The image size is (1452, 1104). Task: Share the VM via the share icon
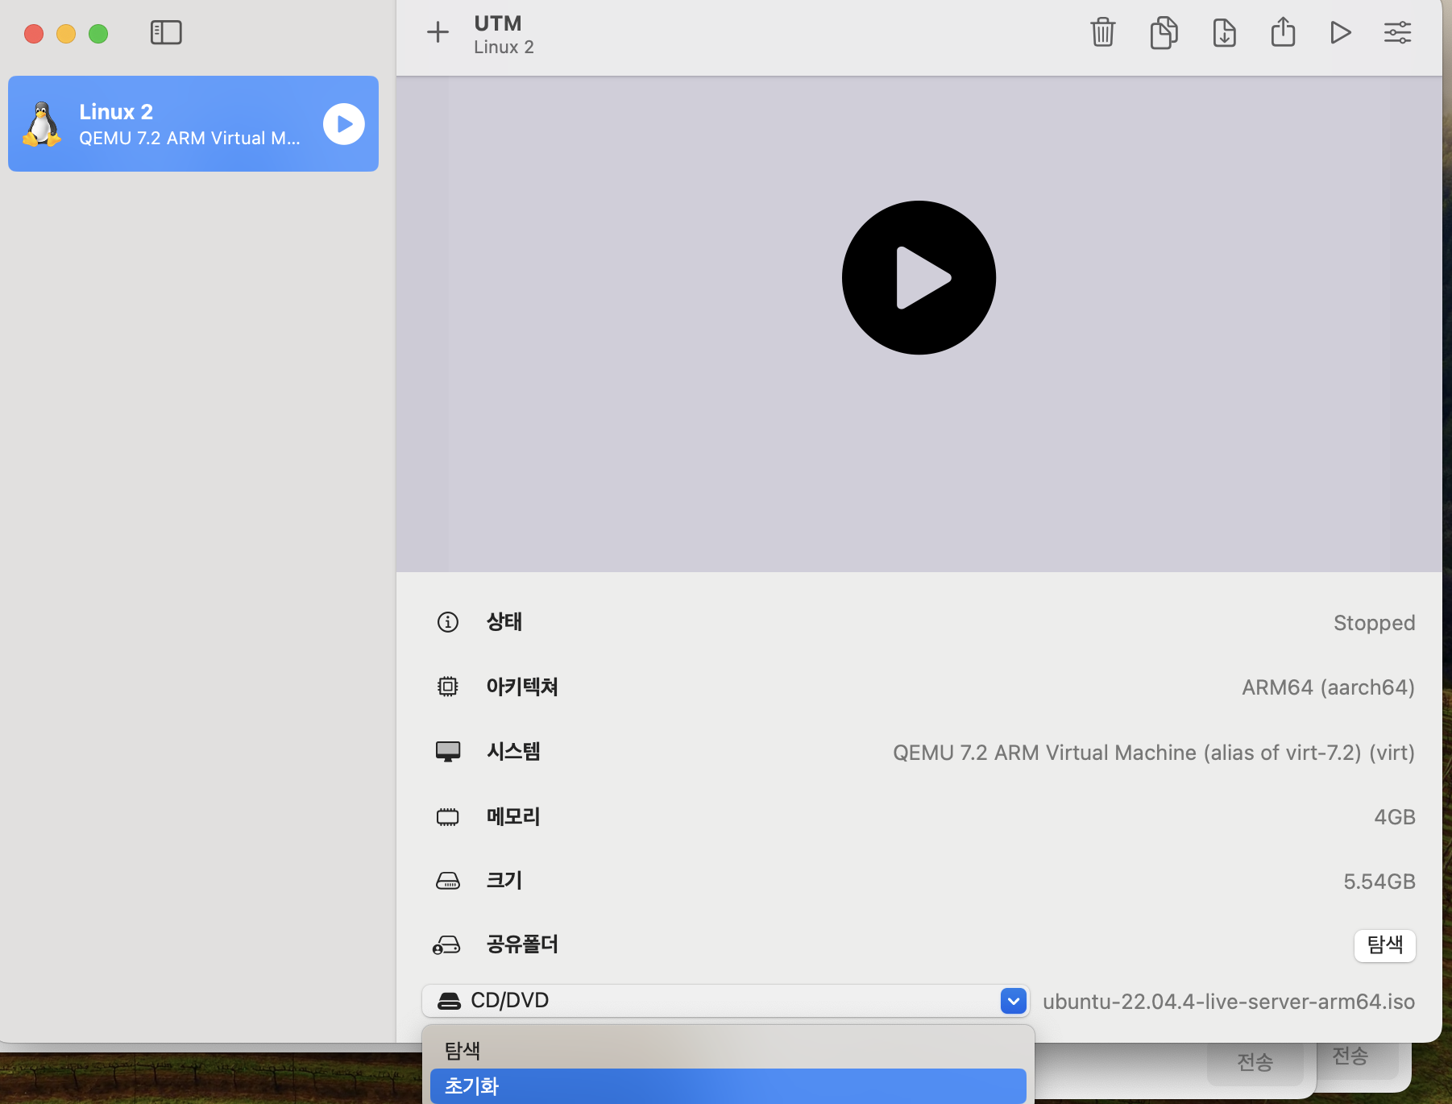pyautogui.click(x=1283, y=32)
